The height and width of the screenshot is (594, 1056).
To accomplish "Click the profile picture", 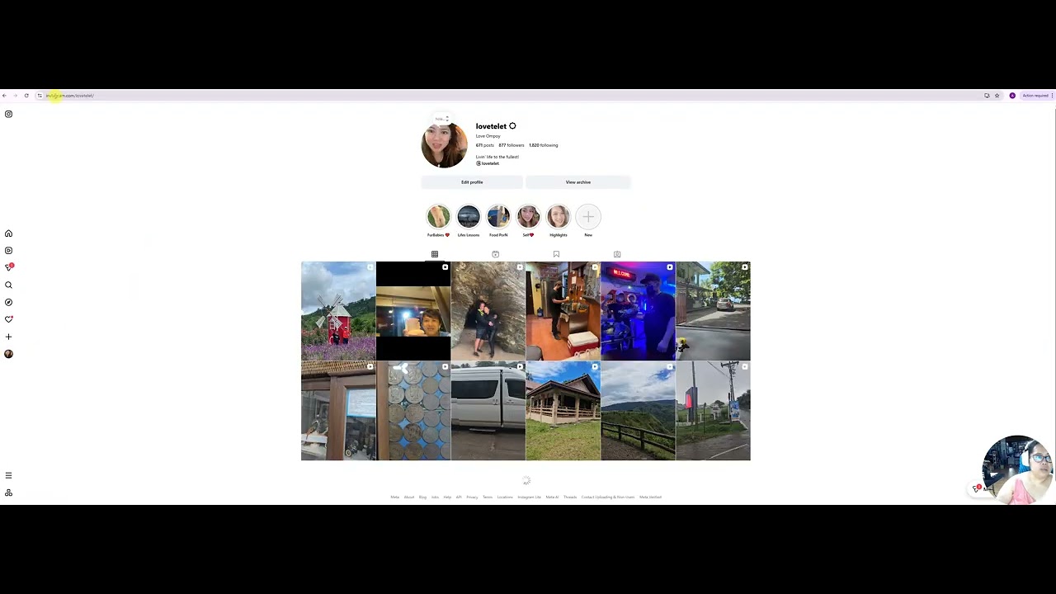I will [444, 145].
